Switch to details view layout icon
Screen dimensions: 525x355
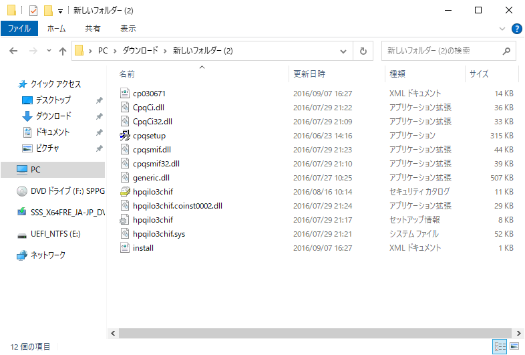click(500, 346)
